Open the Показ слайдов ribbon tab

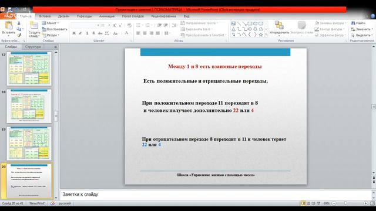point(133,16)
